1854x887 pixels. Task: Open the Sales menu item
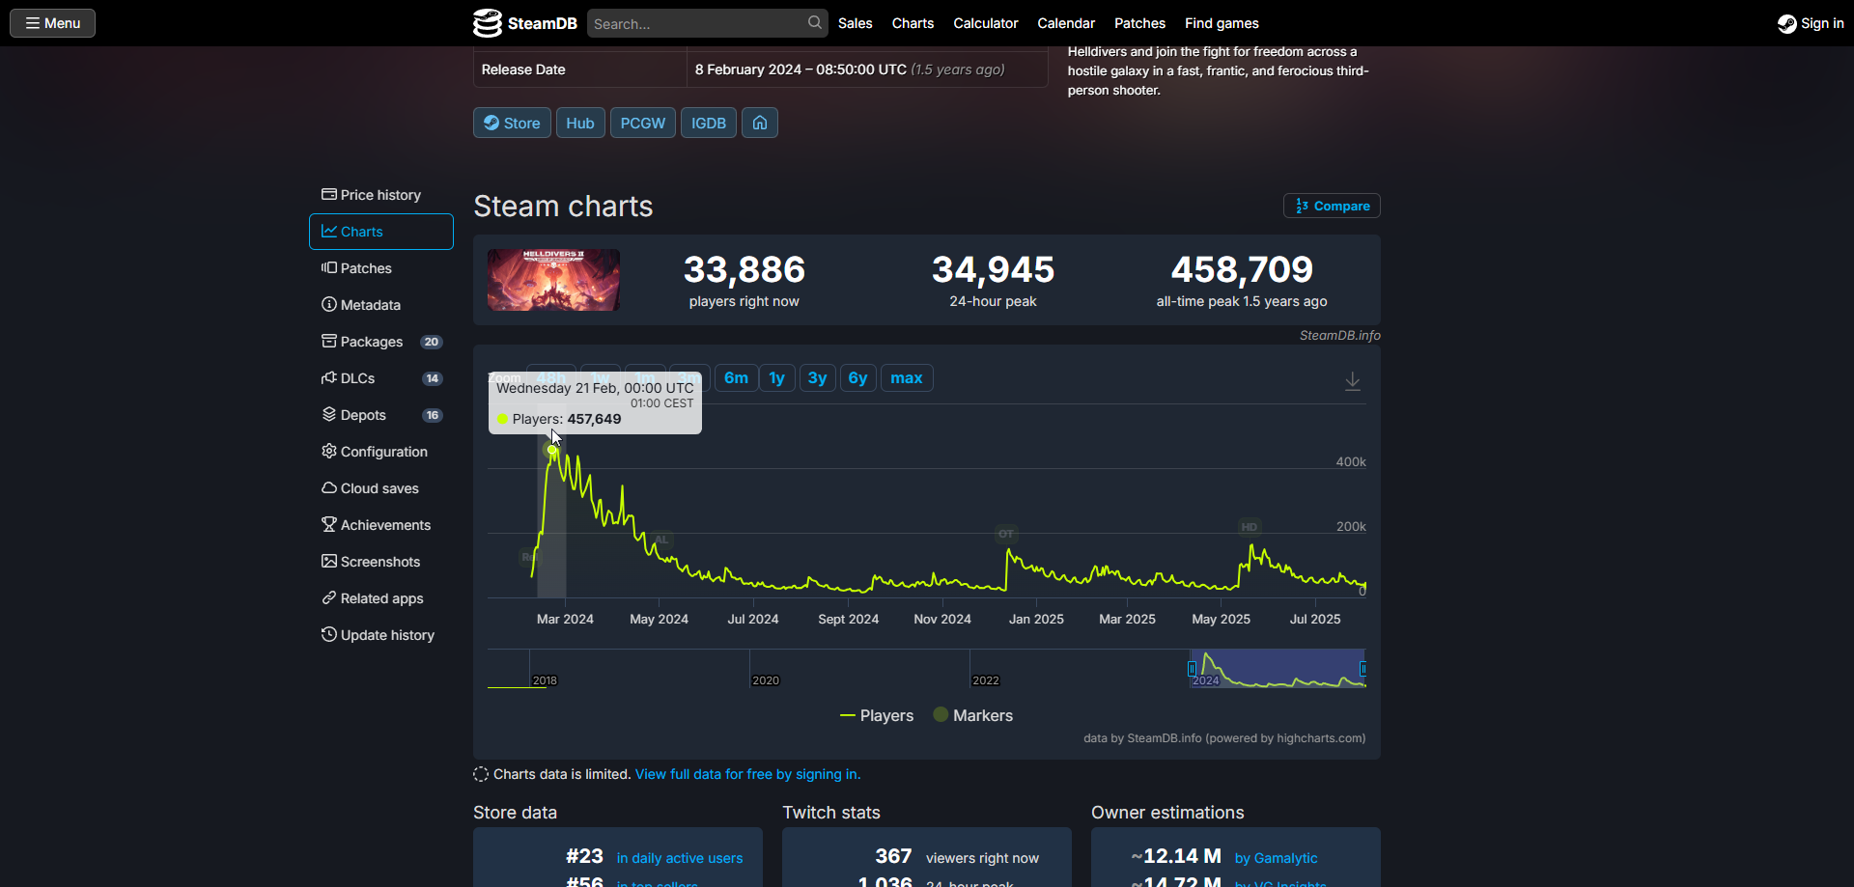pyautogui.click(x=855, y=23)
